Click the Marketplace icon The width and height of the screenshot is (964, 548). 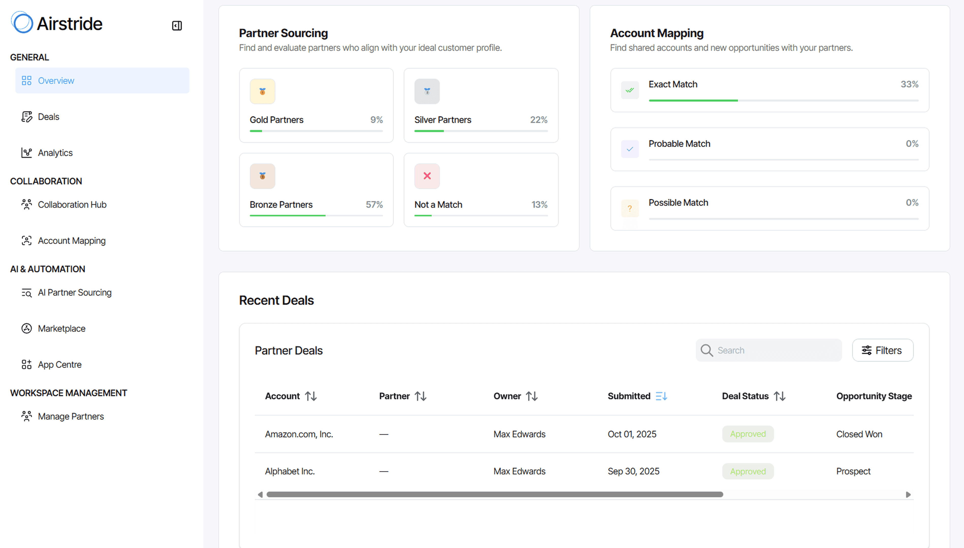click(x=26, y=328)
